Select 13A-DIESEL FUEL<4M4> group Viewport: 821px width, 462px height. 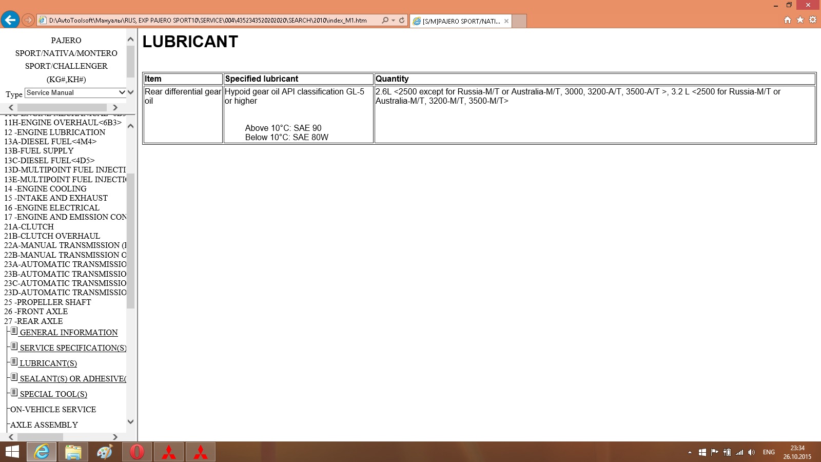(50, 142)
